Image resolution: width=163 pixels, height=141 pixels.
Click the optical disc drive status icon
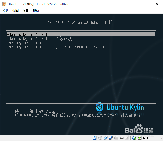100,138
